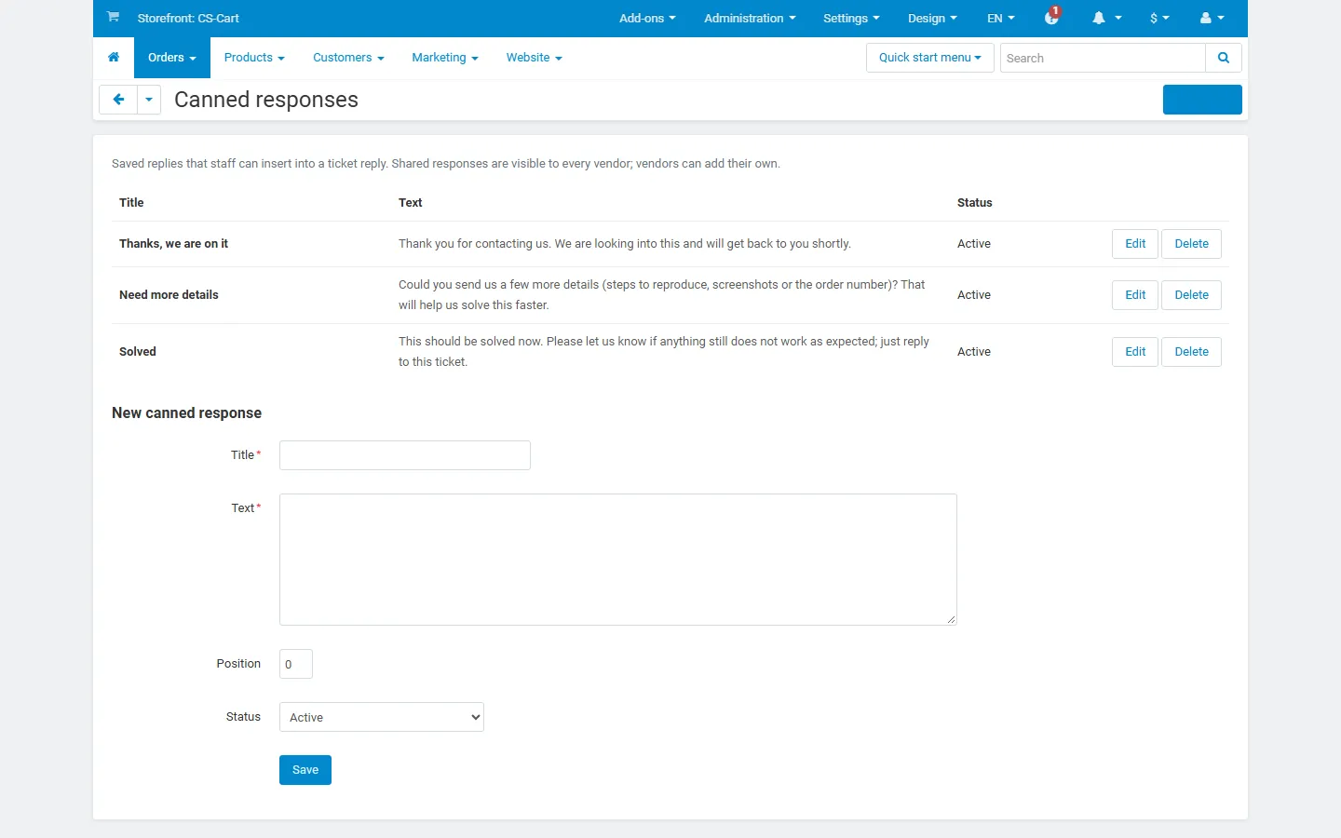The width and height of the screenshot is (1341, 838).
Task: Open the Marketing menu
Action: pos(445,58)
